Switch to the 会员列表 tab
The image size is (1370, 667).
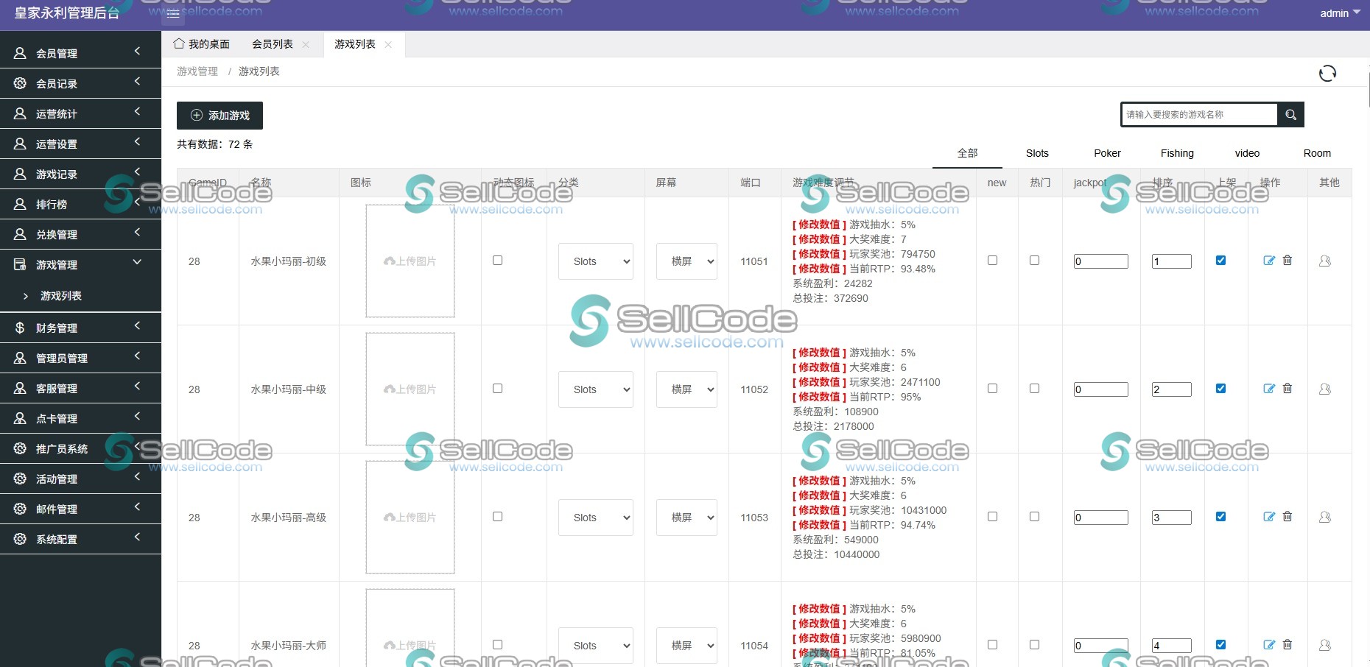[271, 43]
